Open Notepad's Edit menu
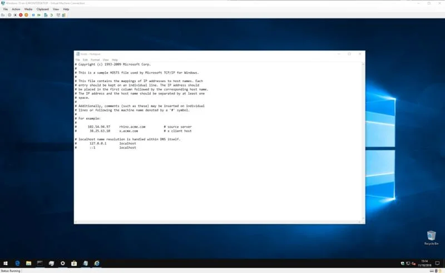 click(x=85, y=60)
